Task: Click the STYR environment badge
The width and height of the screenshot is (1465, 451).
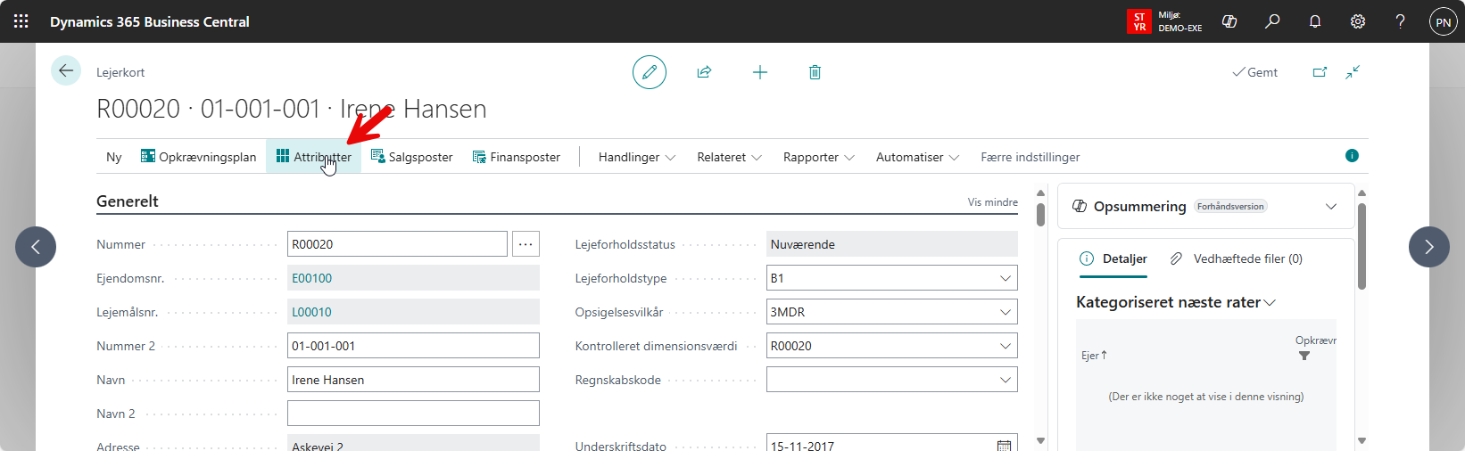Action: coord(1139,21)
